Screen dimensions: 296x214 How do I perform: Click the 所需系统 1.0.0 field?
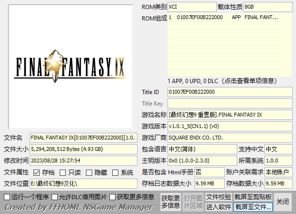click(279, 160)
